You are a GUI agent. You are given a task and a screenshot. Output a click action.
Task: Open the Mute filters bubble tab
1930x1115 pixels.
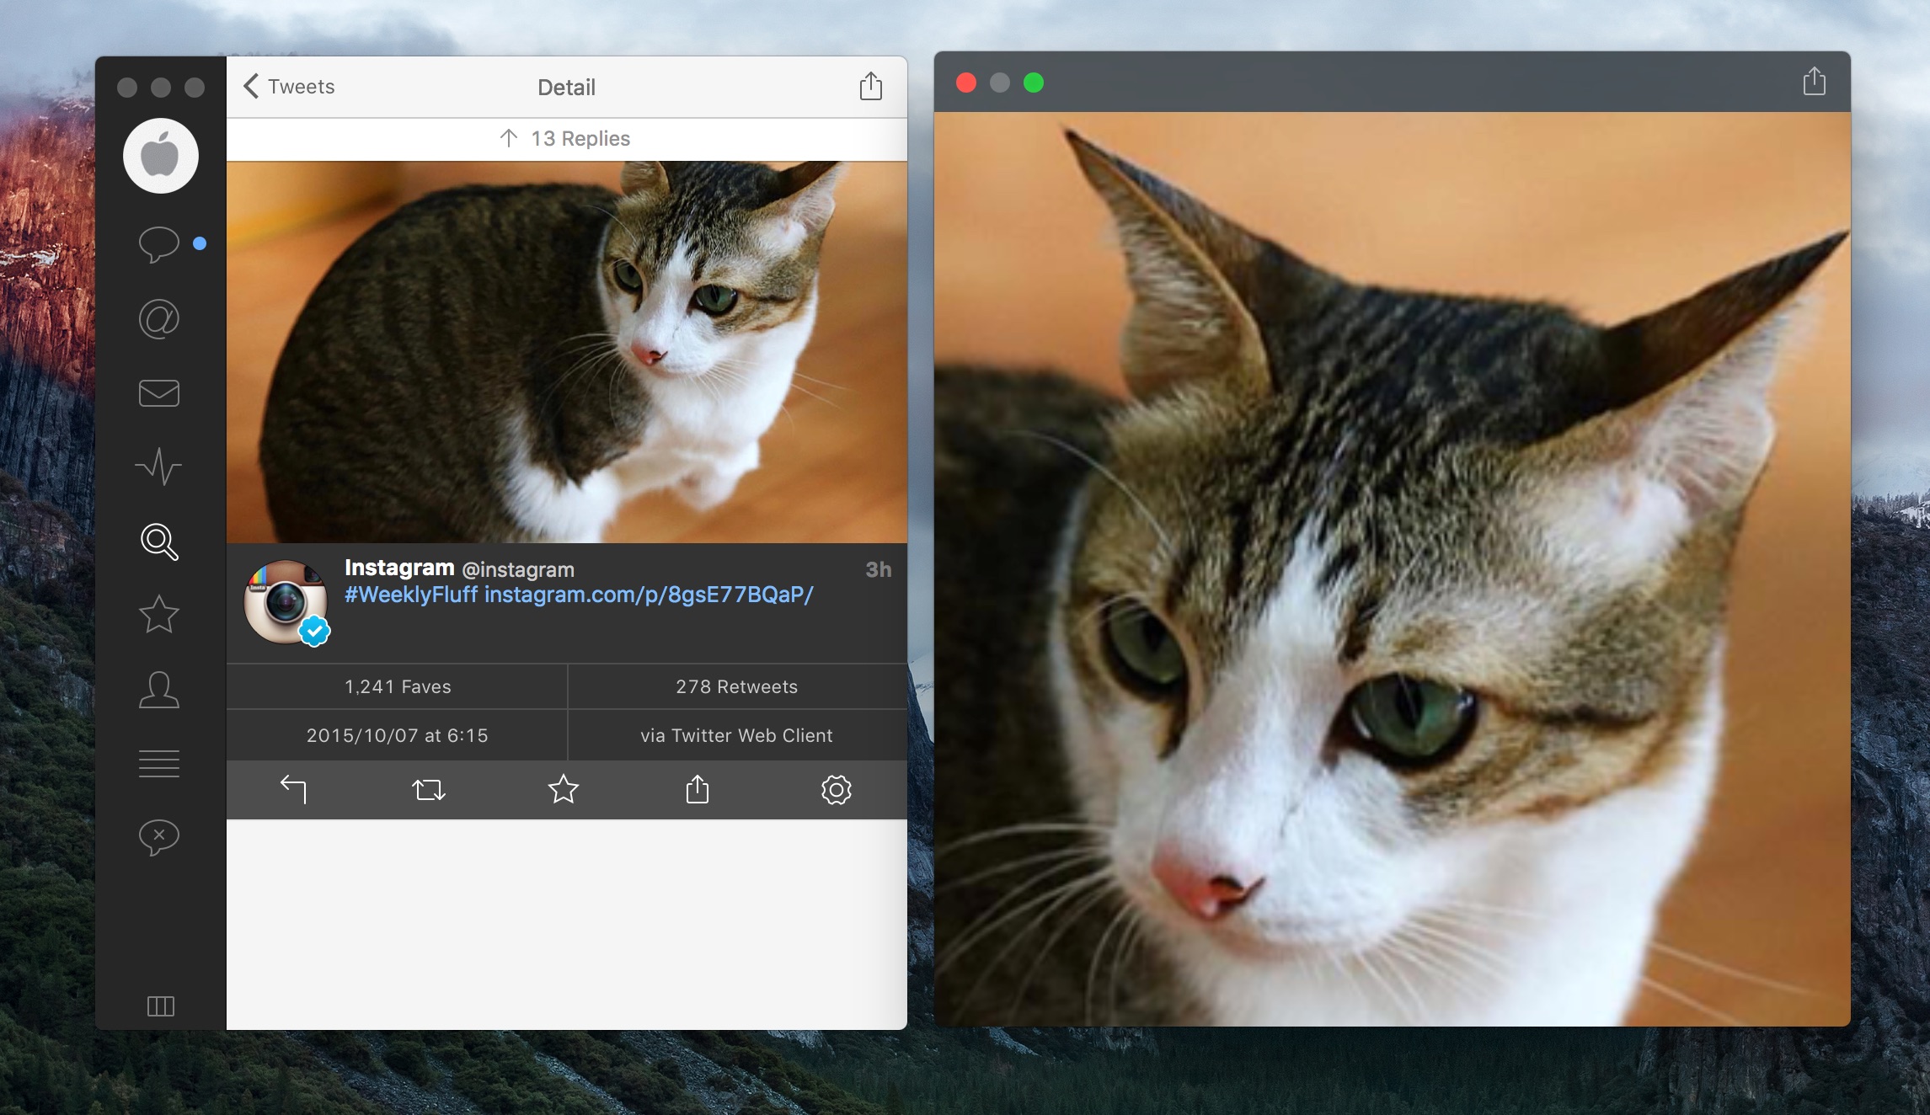[x=158, y=837]
